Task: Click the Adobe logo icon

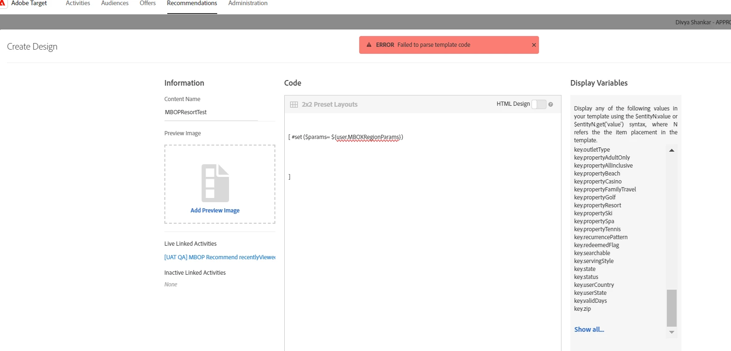Action: click(x=2, y=3)
